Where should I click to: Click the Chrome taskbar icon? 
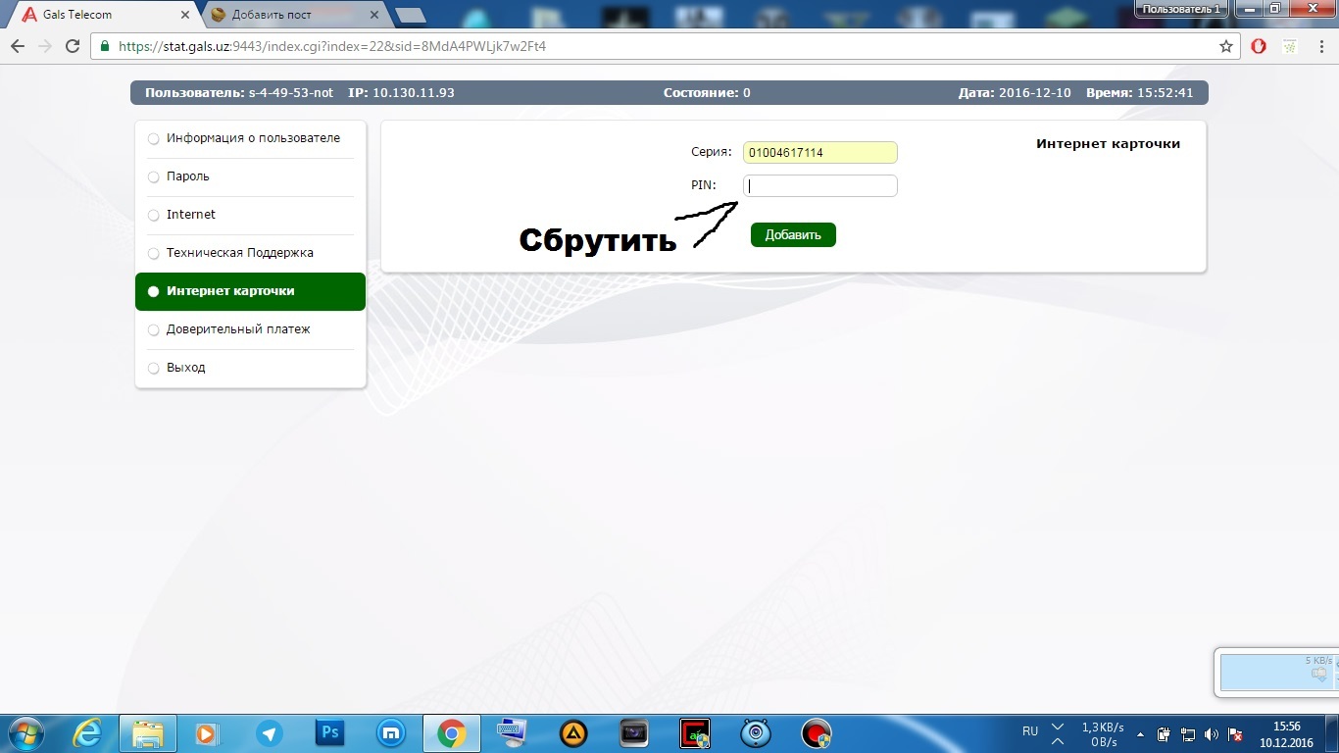451,733
